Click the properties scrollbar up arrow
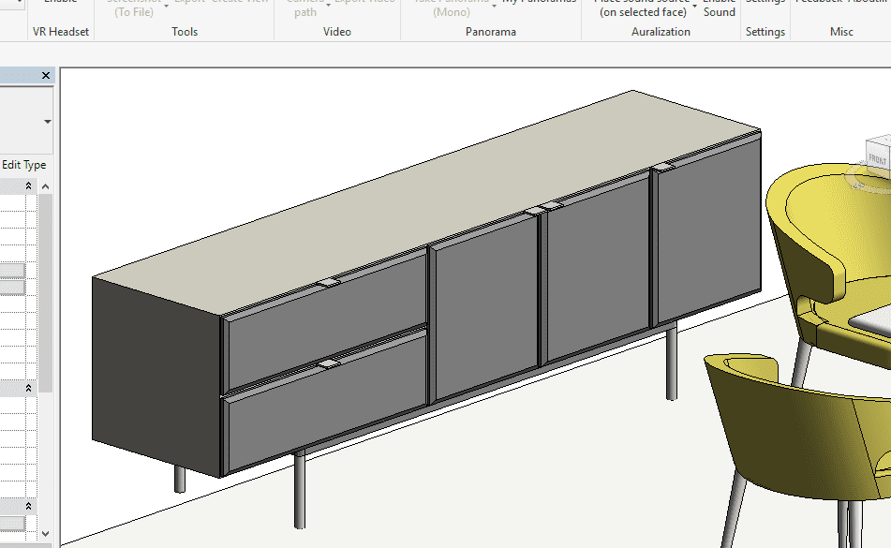The width and height of the screenshot is (891, 548). tap(46, 187)
